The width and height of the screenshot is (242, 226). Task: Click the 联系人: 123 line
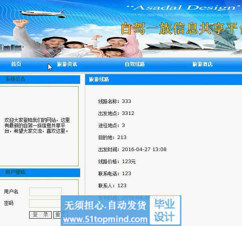[112, 186]
